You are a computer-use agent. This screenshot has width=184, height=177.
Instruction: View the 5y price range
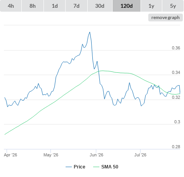(x=173, y=6)
